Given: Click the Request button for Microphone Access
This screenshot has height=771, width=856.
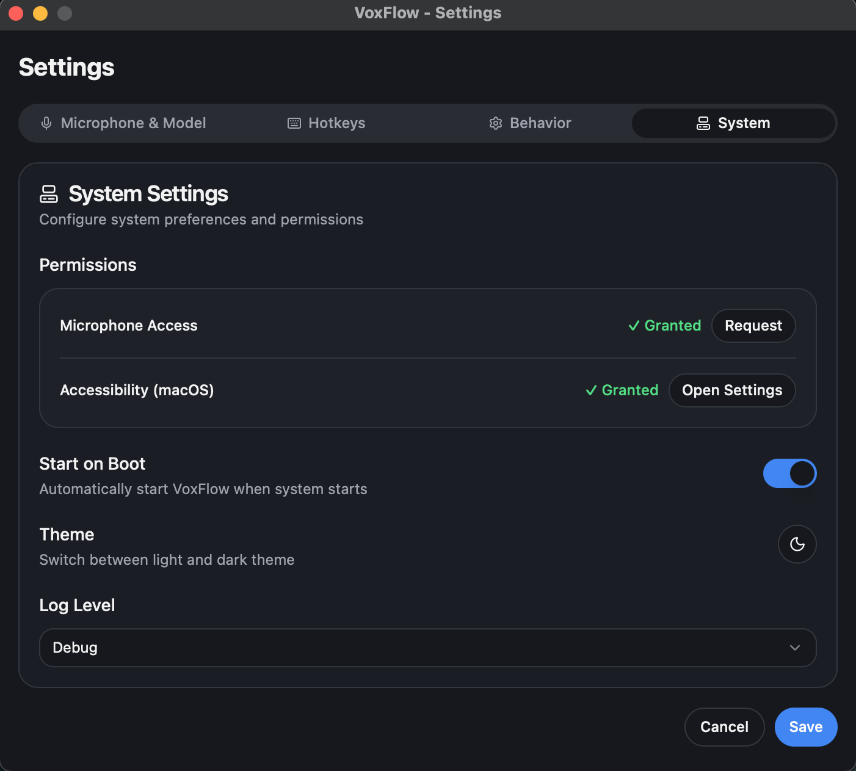Looking at the screenshot, I should pos(753,325).
